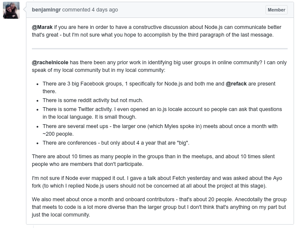Open the @Marak user mention
This screenshot has height=228, width=297.
tap(42, 27)
